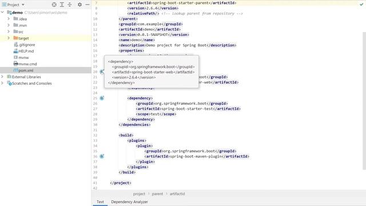Click 'spring-boot-starter-web' in the tooltip popup
This screenshot has width=366, height=206.
(153, 72)
